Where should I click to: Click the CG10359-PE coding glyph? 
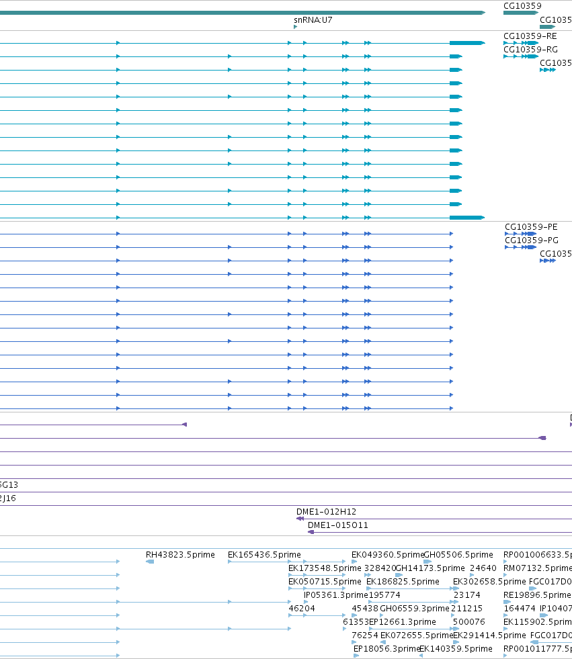point(521,234)
